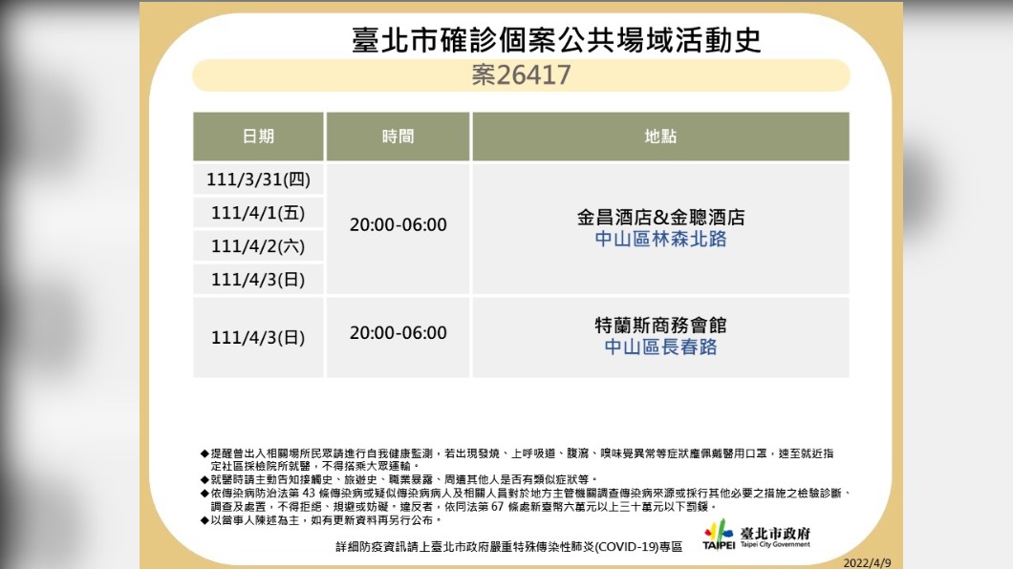1013x569 pixels.
Task: Click the note starting 提醒曾出入相關場所民眾
Action: tap(517, 459)
